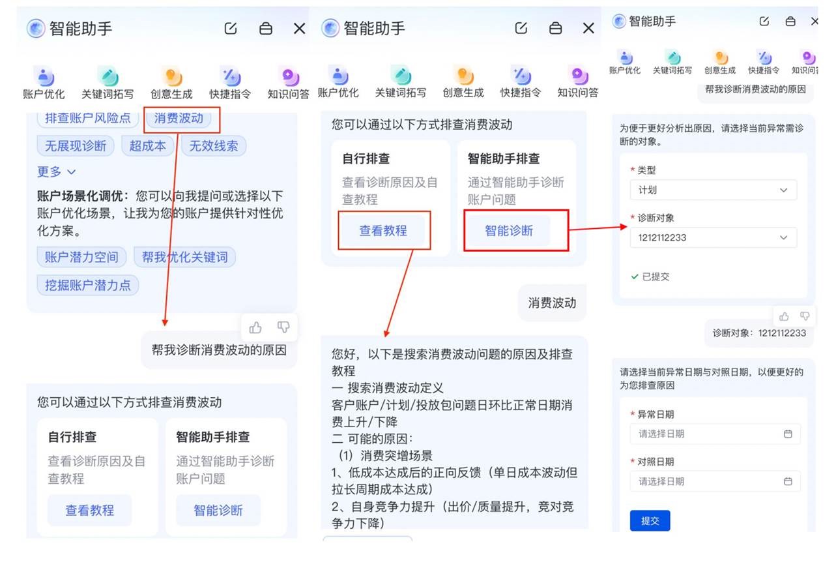The height and width of the screenshot is (568, 836).
Task: Open 快捷指令 in left panel
Action: pos(231,83)
